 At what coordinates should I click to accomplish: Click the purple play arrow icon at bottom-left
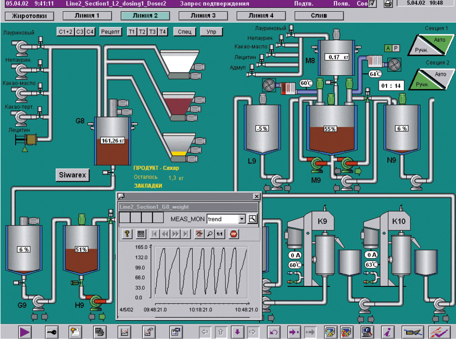[25, 332]
